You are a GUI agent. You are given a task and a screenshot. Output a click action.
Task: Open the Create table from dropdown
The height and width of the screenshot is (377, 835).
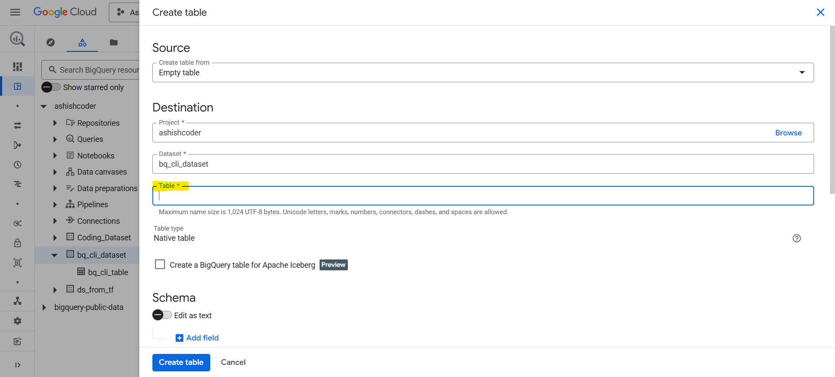483,72
